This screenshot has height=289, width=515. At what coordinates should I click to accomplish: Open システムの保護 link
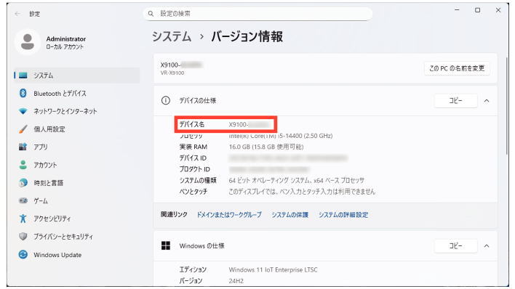[x=290, y=215]
